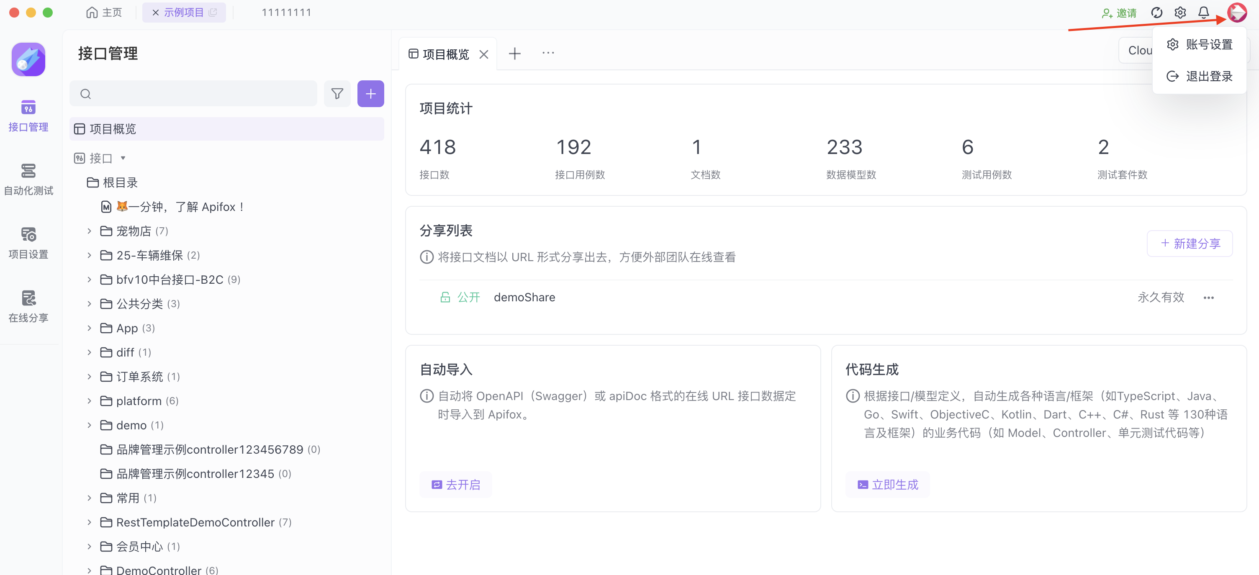Click the Apifox logo at top left
Screen dimensions: 1259x575
coord(28,59)
